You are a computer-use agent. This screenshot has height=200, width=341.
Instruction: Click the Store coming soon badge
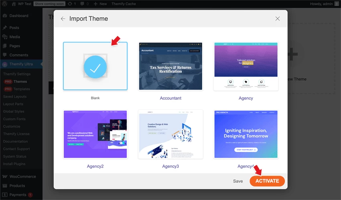click(x=49, y=4)
